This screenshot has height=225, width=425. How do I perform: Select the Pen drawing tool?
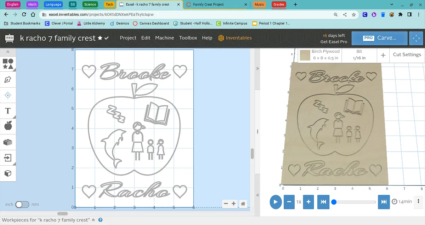tap(8, 79)
